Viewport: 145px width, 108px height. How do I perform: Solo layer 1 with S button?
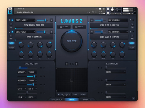pos(11,24)
